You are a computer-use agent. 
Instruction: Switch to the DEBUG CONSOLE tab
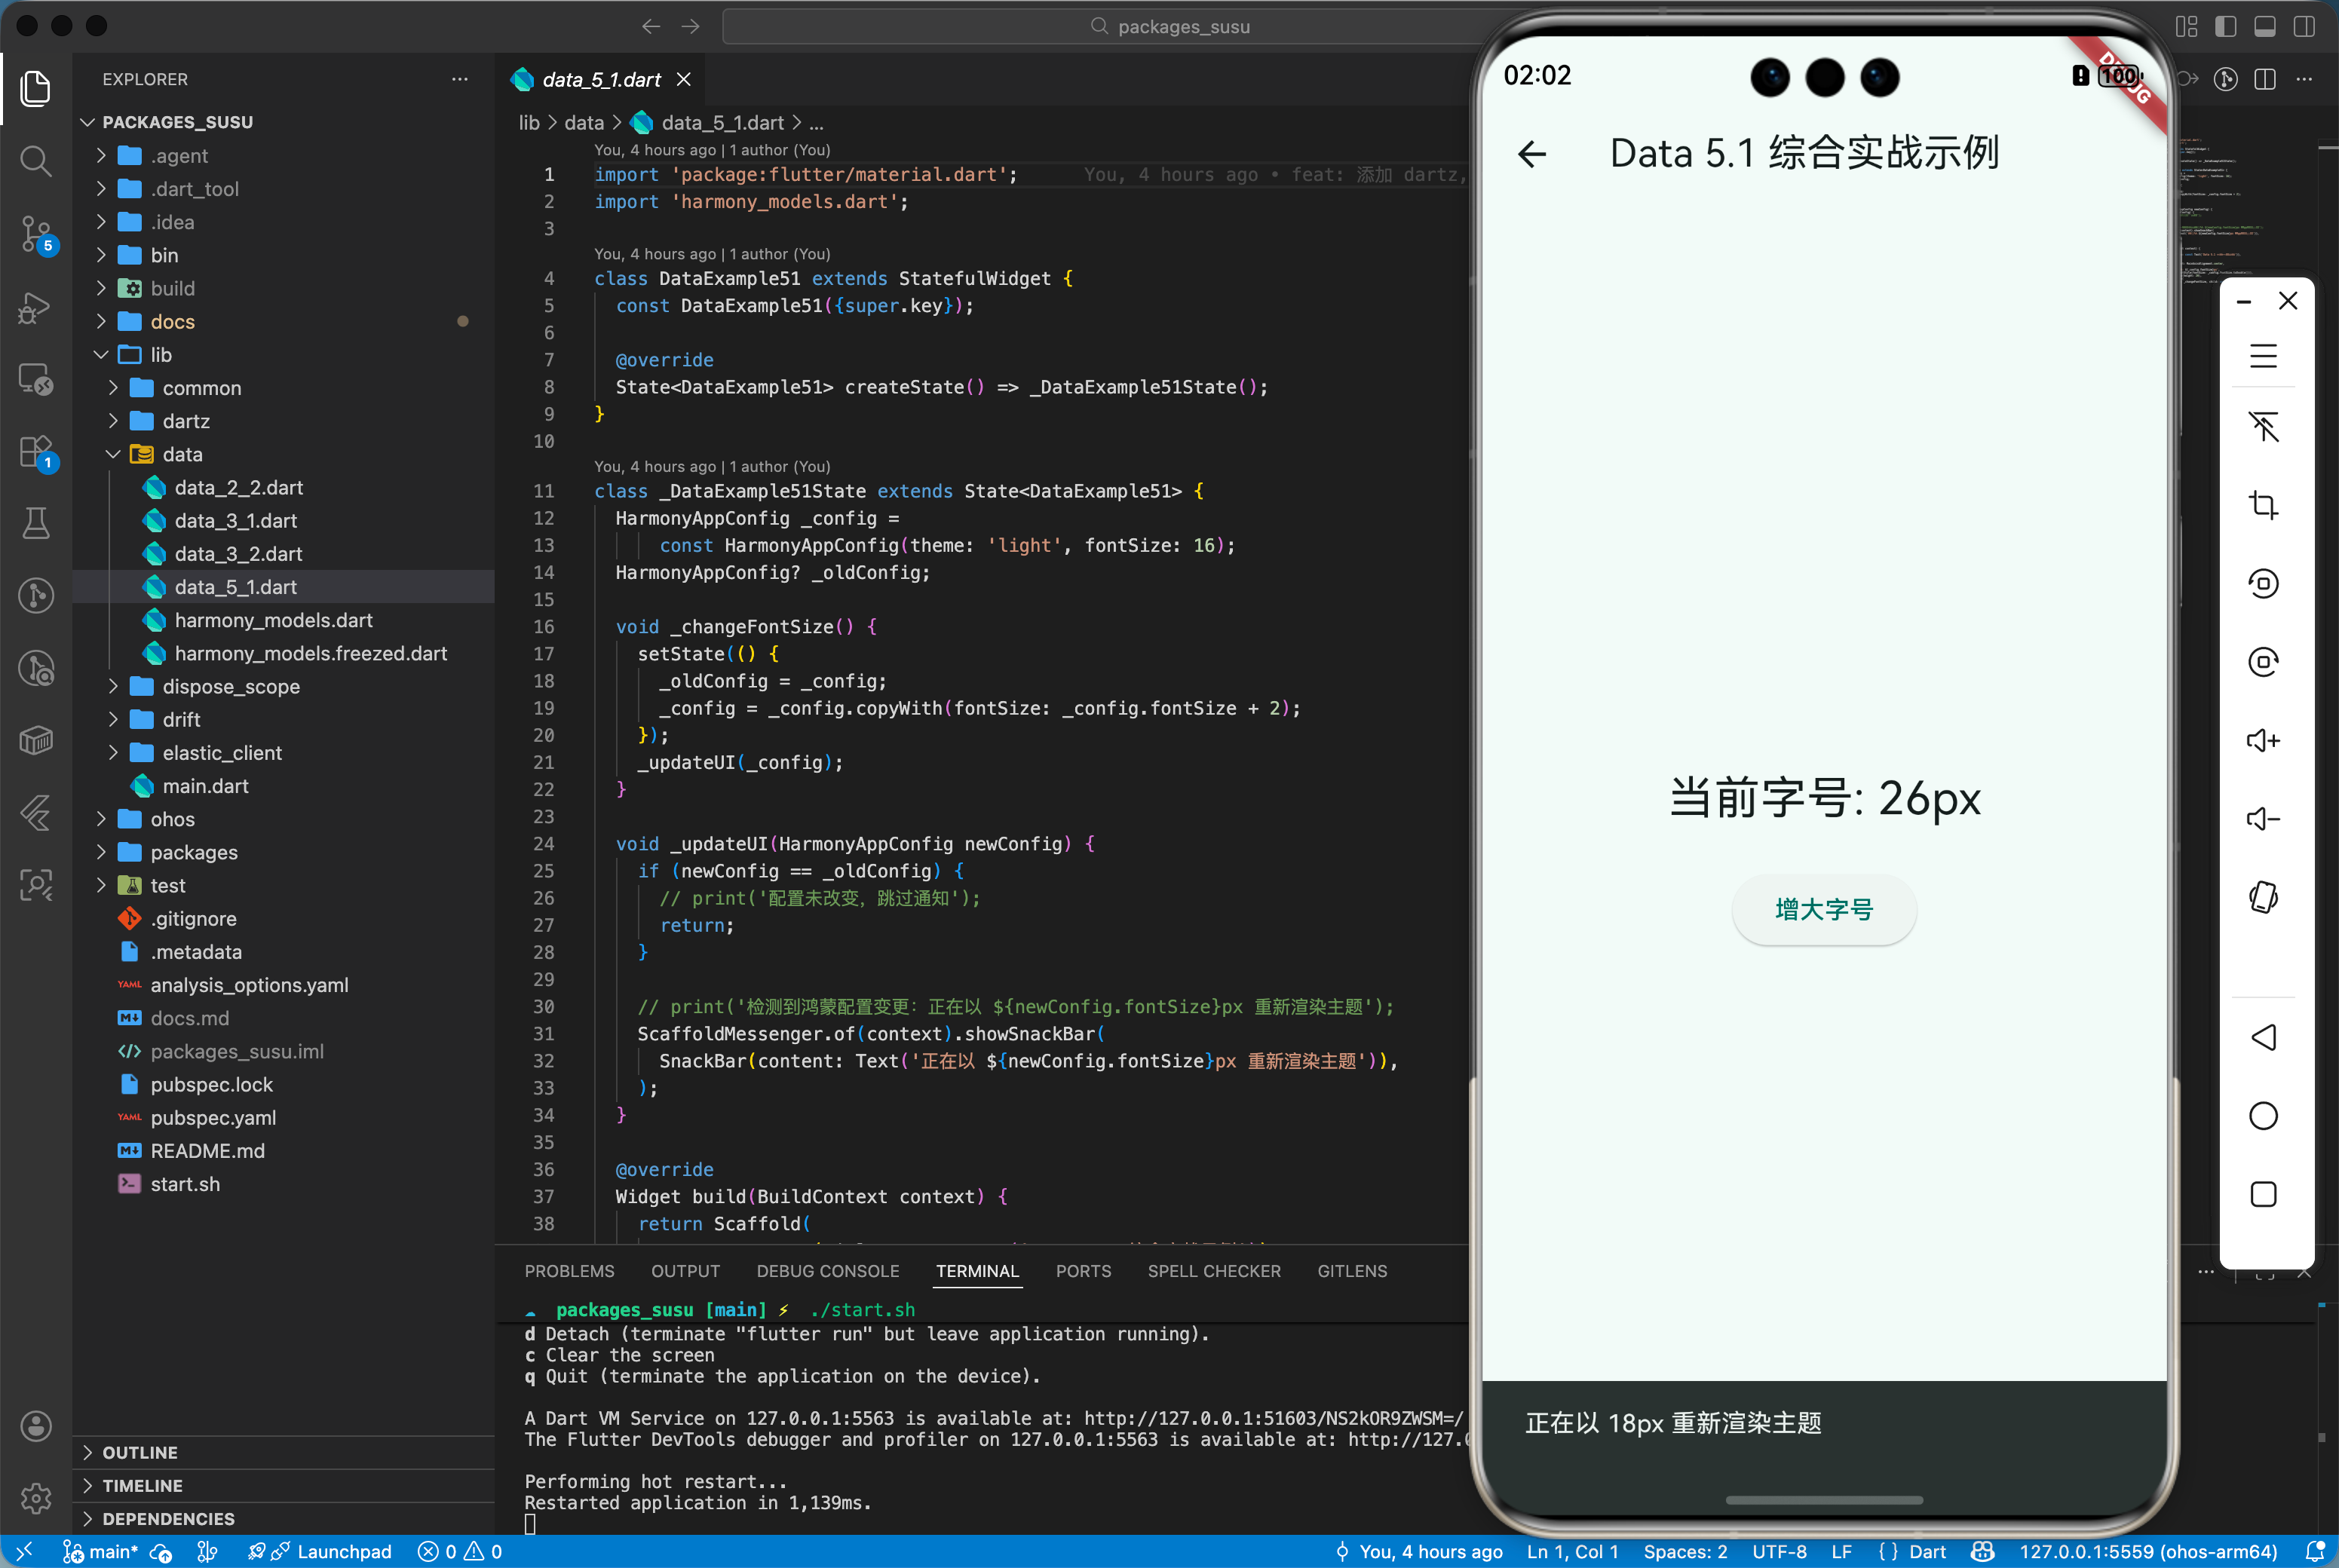tap(827, 1271)
